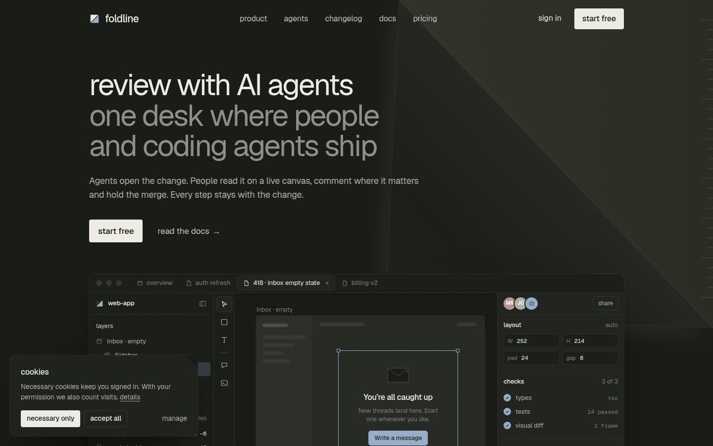
Task: Click the hero start free button
Action: [116, 231]
